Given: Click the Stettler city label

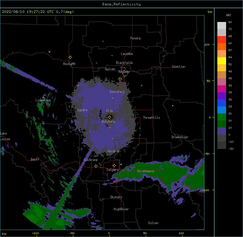Looking at the screenshot, I should pyautogui.click(x=179, y=67).
